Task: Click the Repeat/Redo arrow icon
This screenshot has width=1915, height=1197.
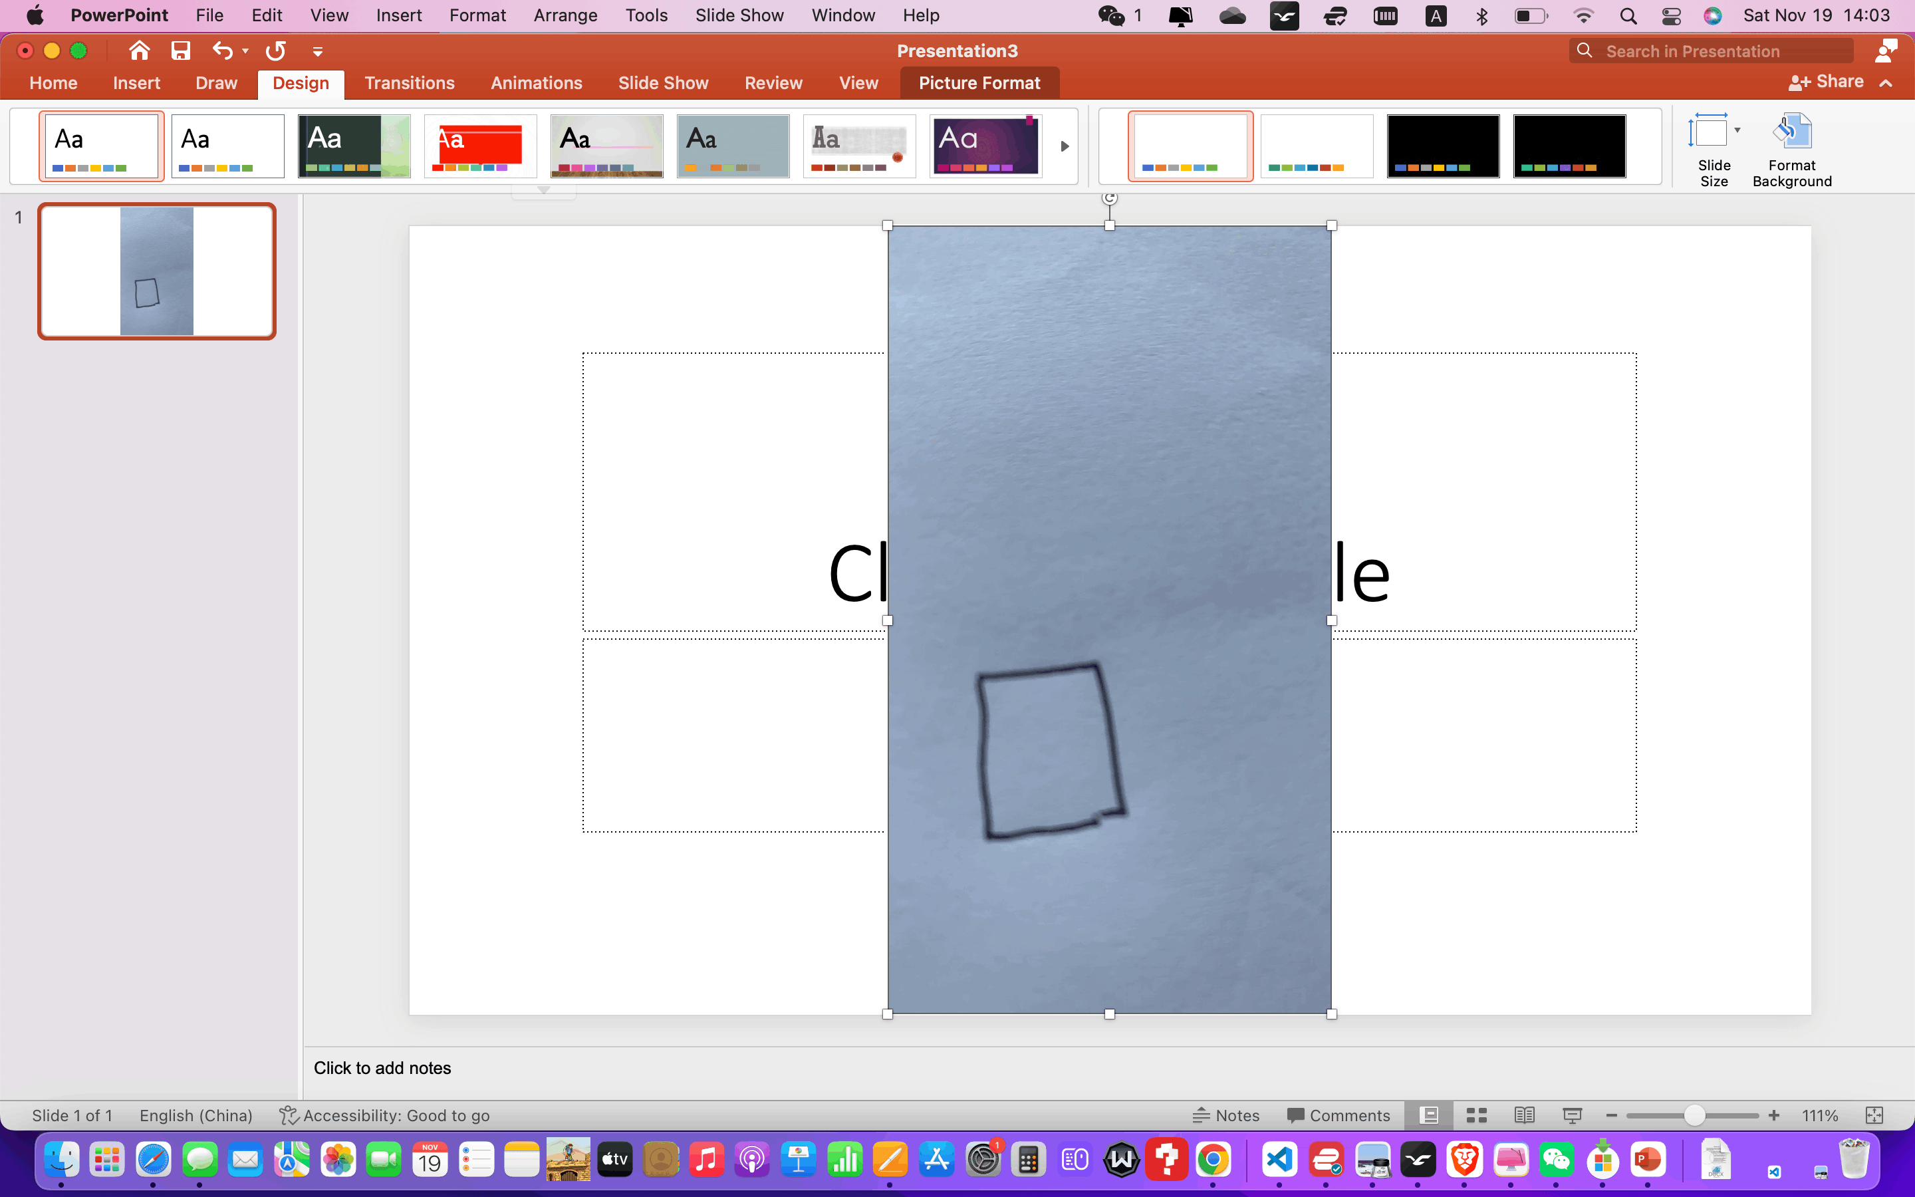Action: pyautogui.click(x=275, y=51)
